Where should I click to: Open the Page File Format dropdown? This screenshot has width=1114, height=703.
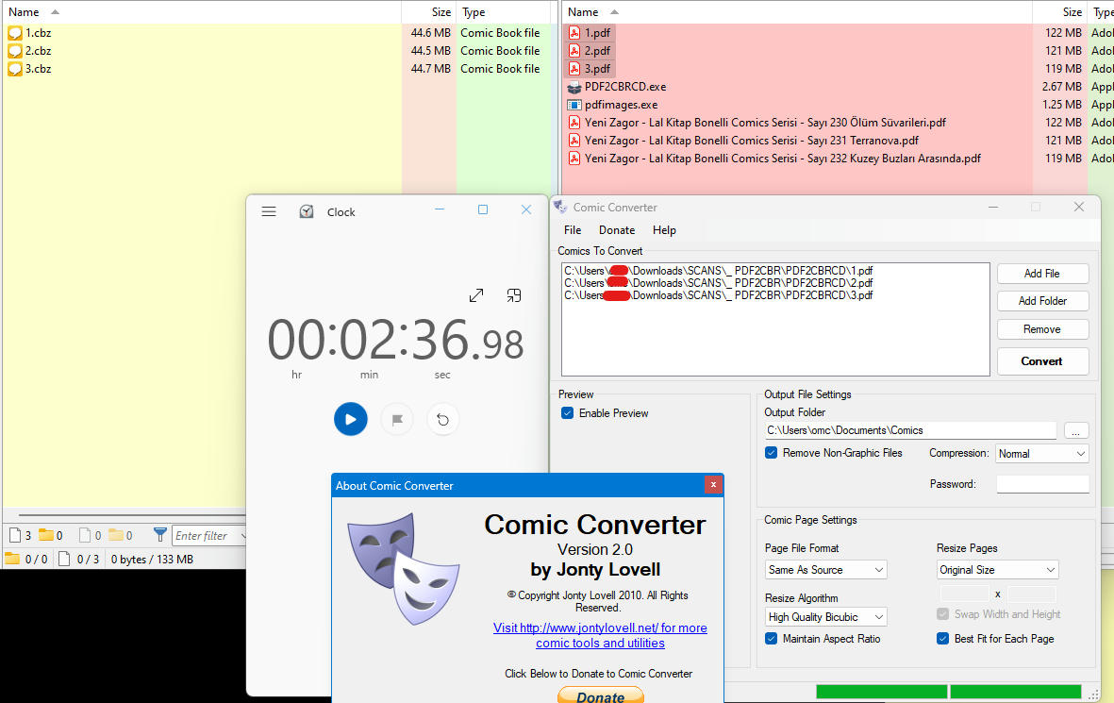pos(825,570)
